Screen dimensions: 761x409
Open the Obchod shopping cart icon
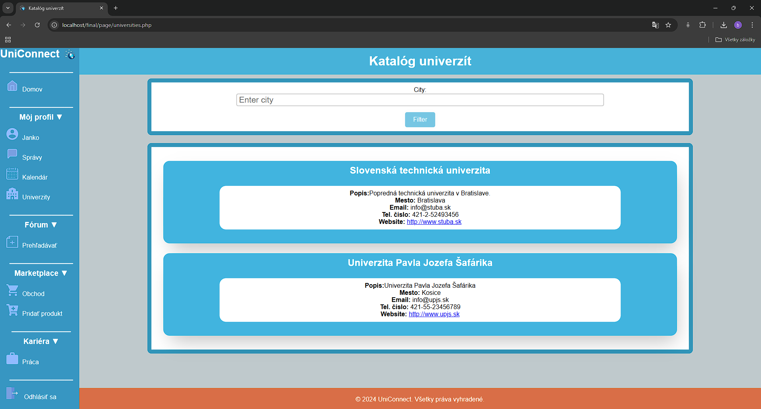[x=12, y=290]
